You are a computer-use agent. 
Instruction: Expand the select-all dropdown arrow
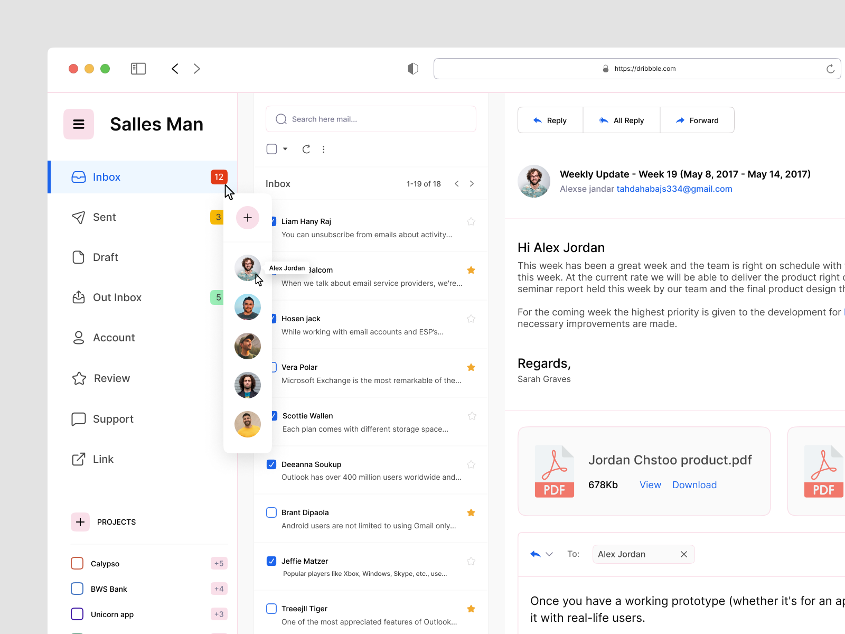click(x=285, y=150)
